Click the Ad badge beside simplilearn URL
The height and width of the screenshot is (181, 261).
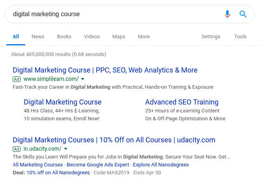[17, 79]
